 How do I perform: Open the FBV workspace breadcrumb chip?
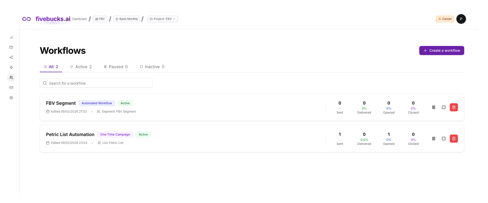tap(100, 19)
